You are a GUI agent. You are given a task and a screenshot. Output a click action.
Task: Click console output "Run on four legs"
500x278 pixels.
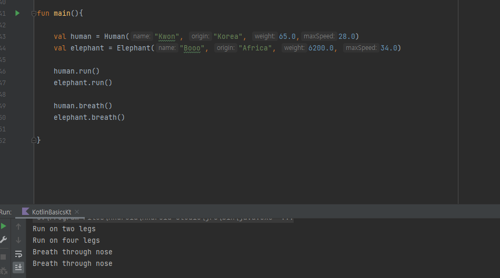(x=66, y=240)
